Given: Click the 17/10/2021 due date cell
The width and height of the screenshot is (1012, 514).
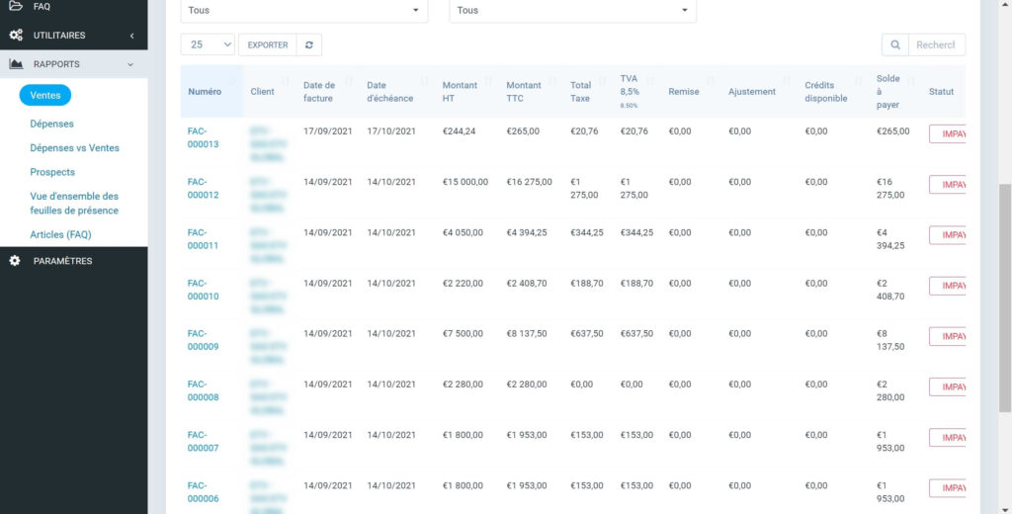Looking at the screenshot, I should point(391,131).
